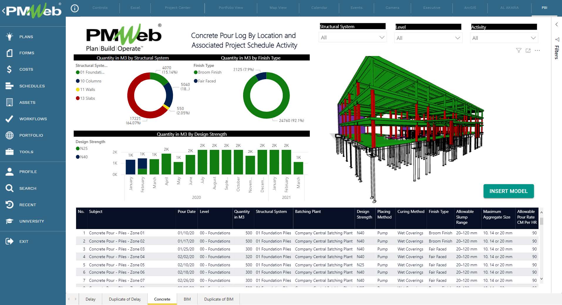This screenshot has height=305, width=562.
Task: Select the PBI tab
Action: 544,8
